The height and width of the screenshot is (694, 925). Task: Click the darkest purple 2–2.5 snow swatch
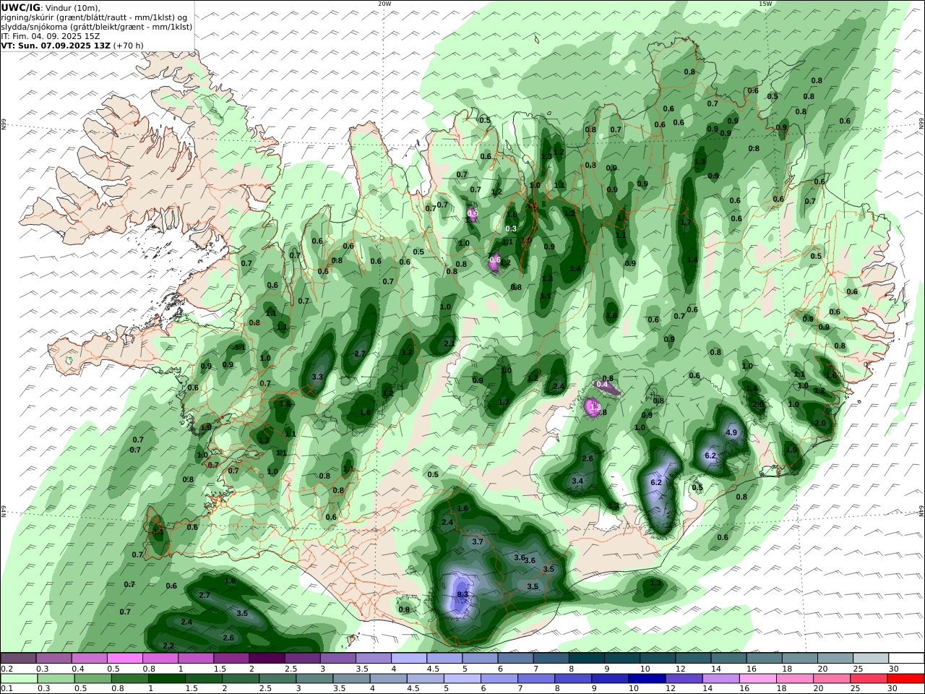pyautogui.click(x=267, y=658)
